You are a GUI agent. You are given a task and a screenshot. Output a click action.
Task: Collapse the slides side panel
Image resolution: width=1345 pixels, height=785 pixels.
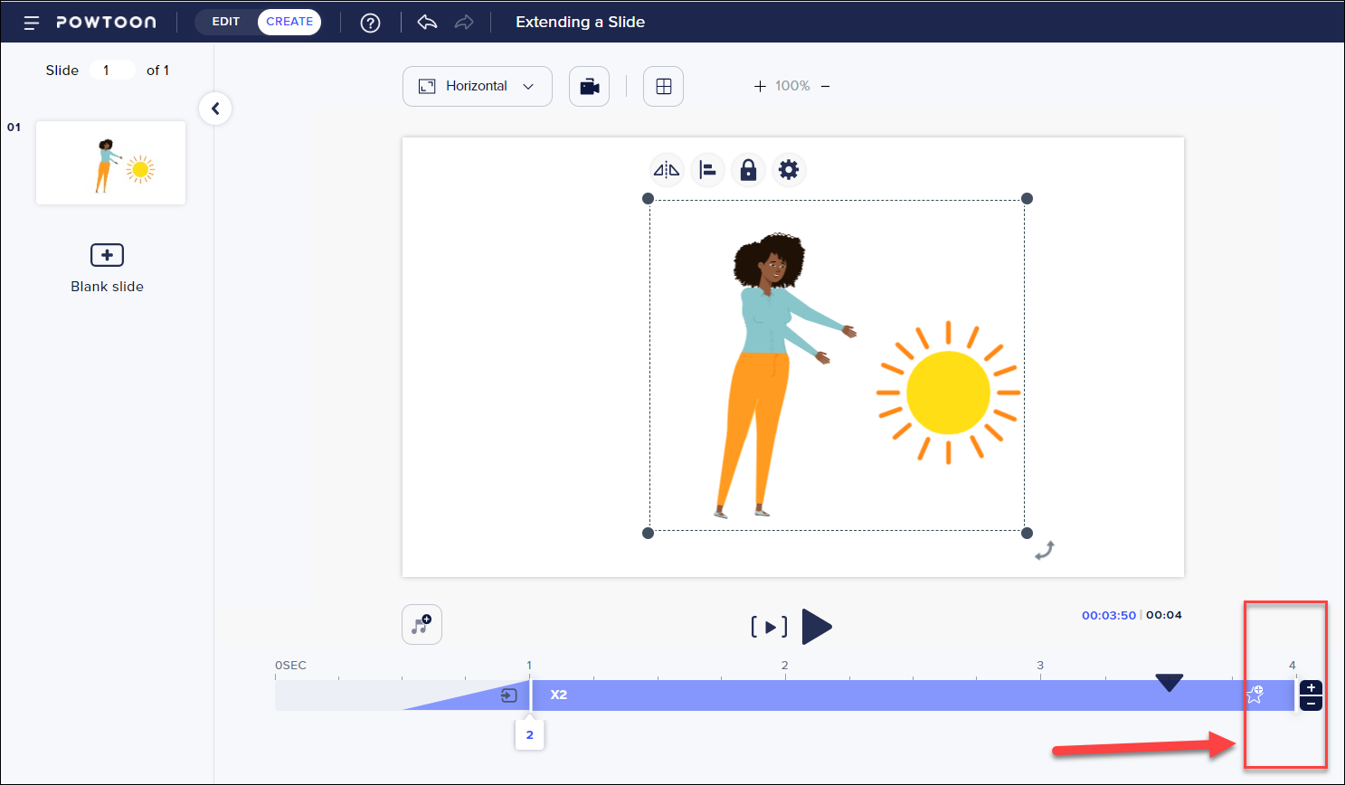coord(215,109)
